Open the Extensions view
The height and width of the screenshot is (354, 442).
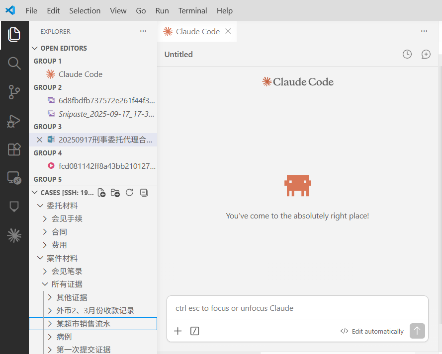[x=14, y=149]
